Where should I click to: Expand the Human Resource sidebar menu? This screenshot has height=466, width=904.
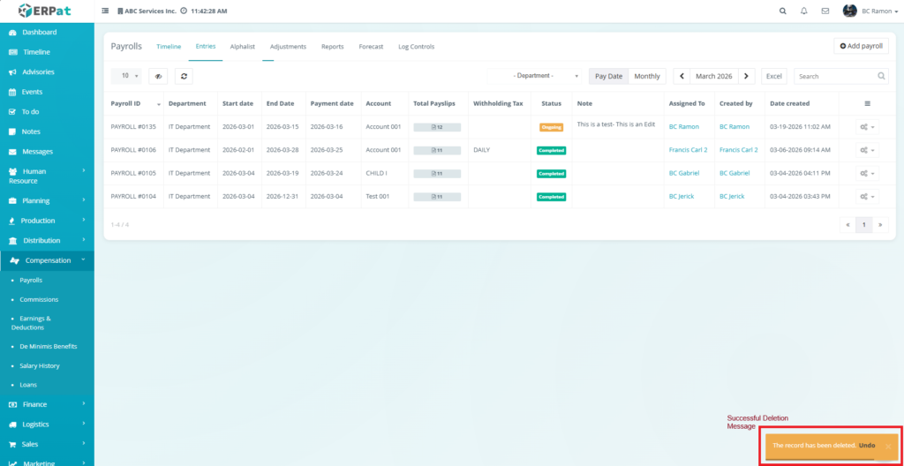[47, 176]
